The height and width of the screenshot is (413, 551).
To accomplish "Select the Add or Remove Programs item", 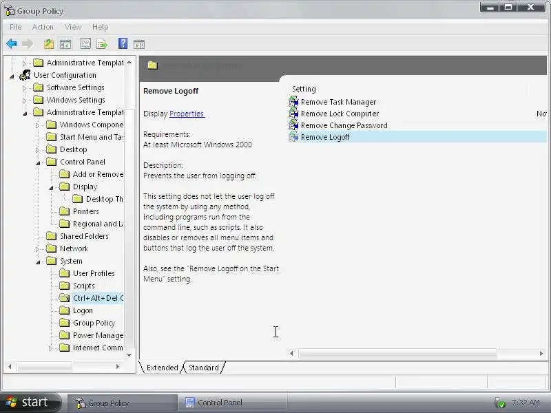I will [98, 174].
